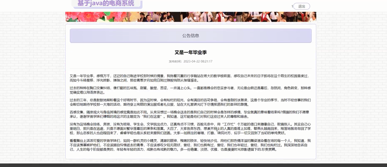Click the timestamp 2023-04-22 08:21:17

(x=198, y=62)
